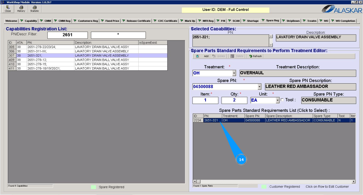This screenshot has height=195, width=363.
Task: Open the Unit dropdown list
Action: pyautogui.click(x=278, y=100)
